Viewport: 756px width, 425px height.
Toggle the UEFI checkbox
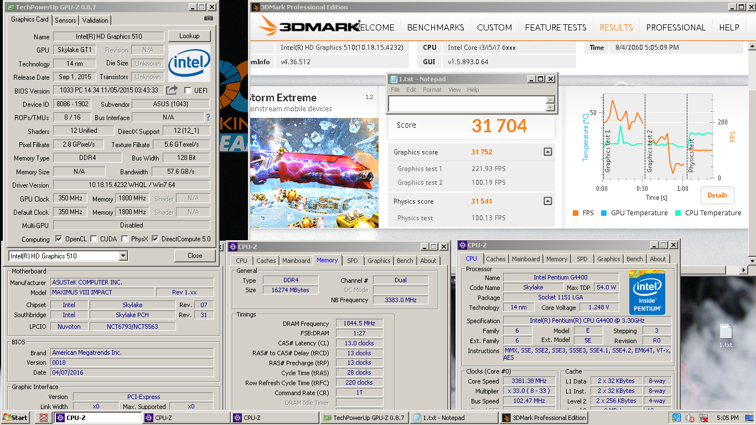coord(188,90)
